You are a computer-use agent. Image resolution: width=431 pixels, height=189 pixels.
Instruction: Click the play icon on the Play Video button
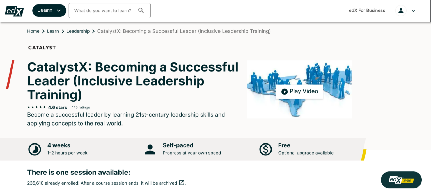point(285,91)
